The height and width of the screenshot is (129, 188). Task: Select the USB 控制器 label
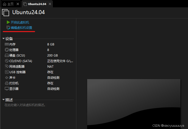point(17,72)
